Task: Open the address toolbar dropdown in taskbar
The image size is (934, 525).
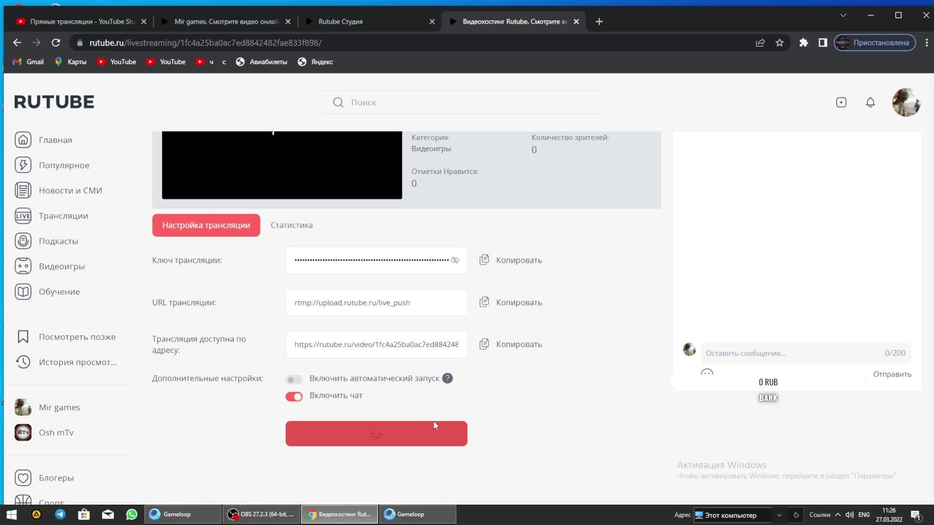Action: [x=779, y=515]
